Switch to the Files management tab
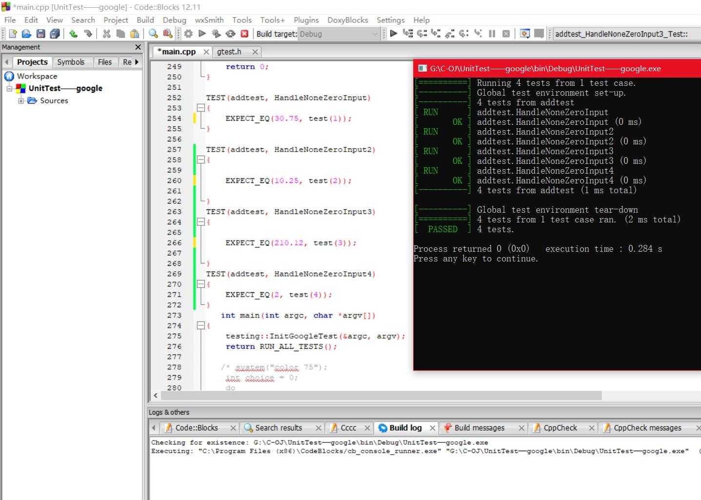 pos(105,62)
